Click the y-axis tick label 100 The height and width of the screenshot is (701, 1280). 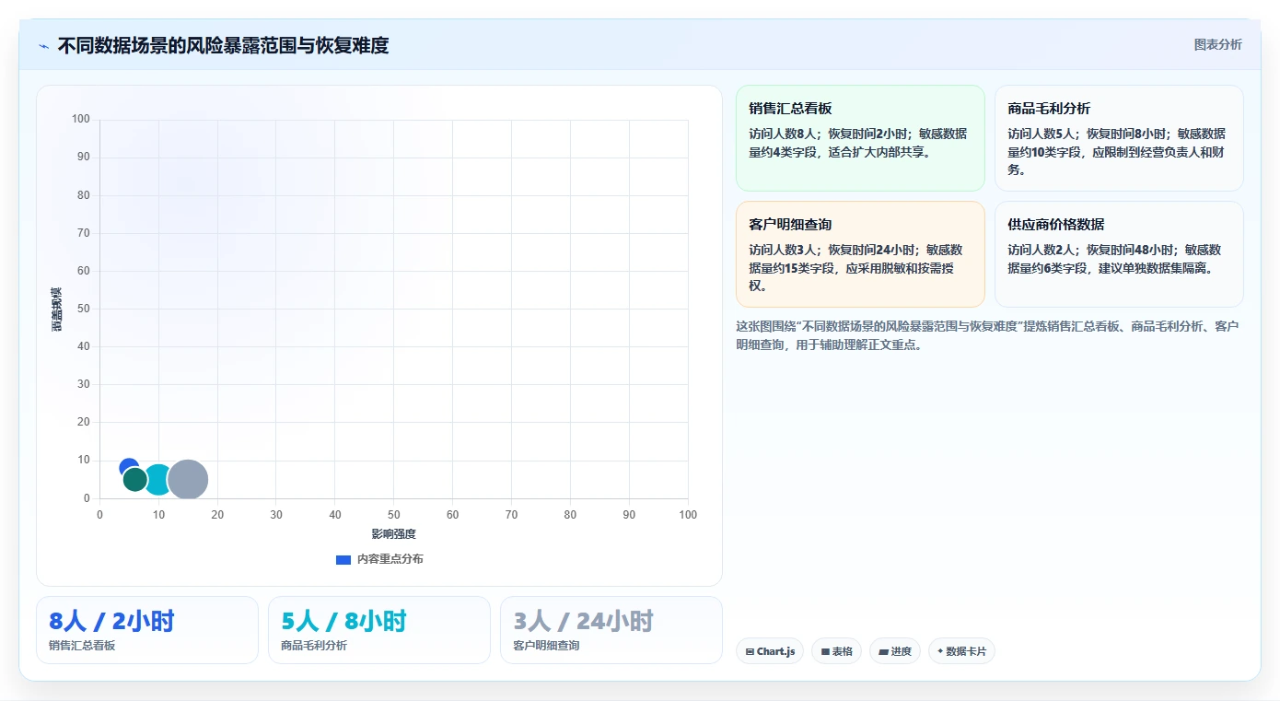coord(80,119)
